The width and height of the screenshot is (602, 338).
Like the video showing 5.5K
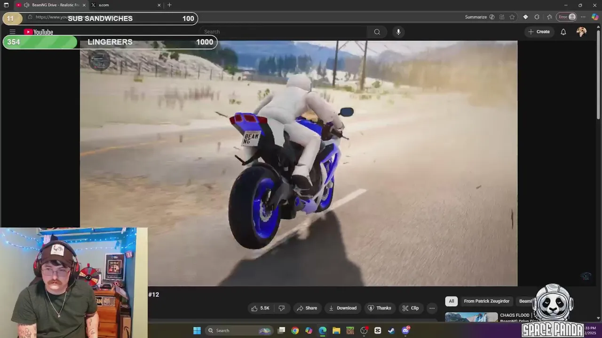tap(260, 308)
